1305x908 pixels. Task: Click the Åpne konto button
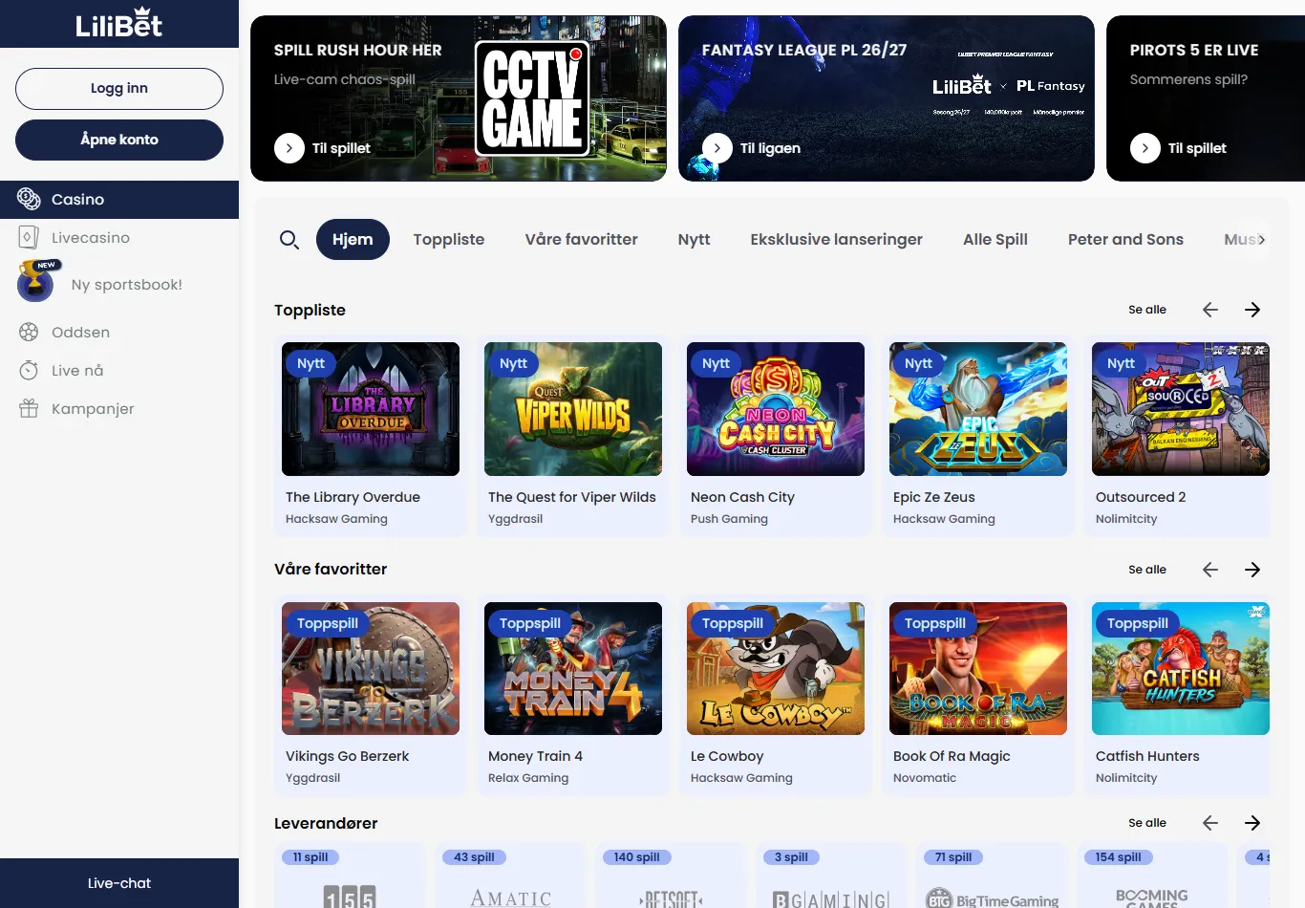(x=119, y=140)
